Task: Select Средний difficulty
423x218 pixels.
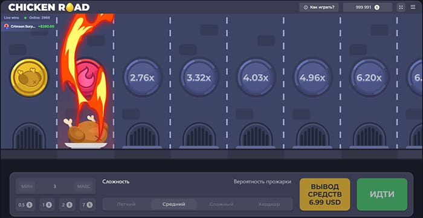Action: pyautogui.click(x=174, y=204)
